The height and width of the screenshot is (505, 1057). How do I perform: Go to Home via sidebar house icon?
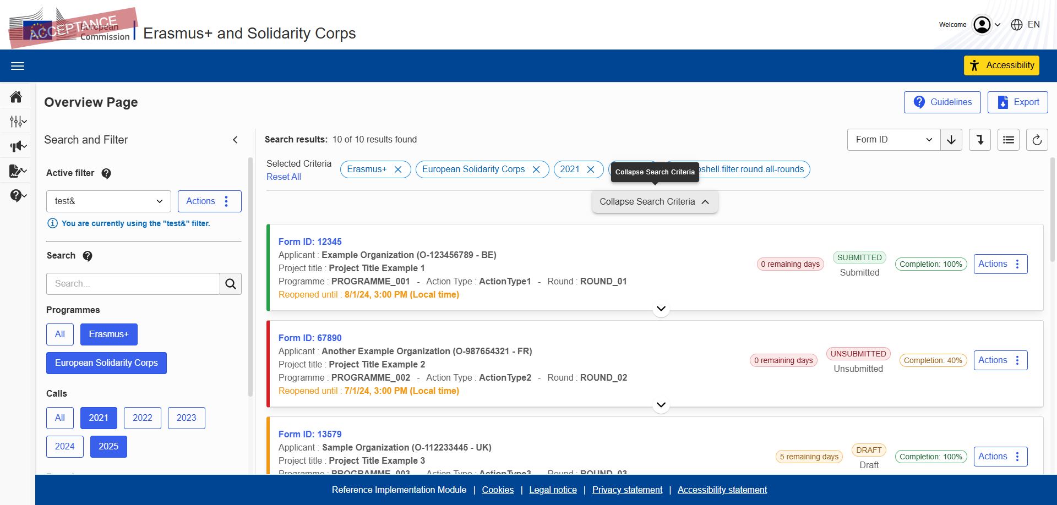pos(17,97)
